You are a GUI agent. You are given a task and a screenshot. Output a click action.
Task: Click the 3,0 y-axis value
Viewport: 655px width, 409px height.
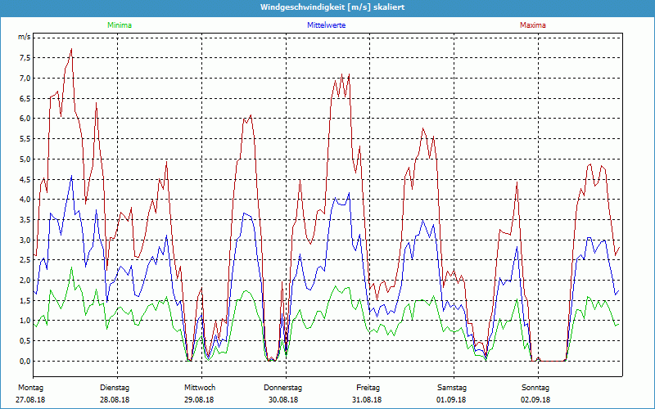tap(25, 240)
